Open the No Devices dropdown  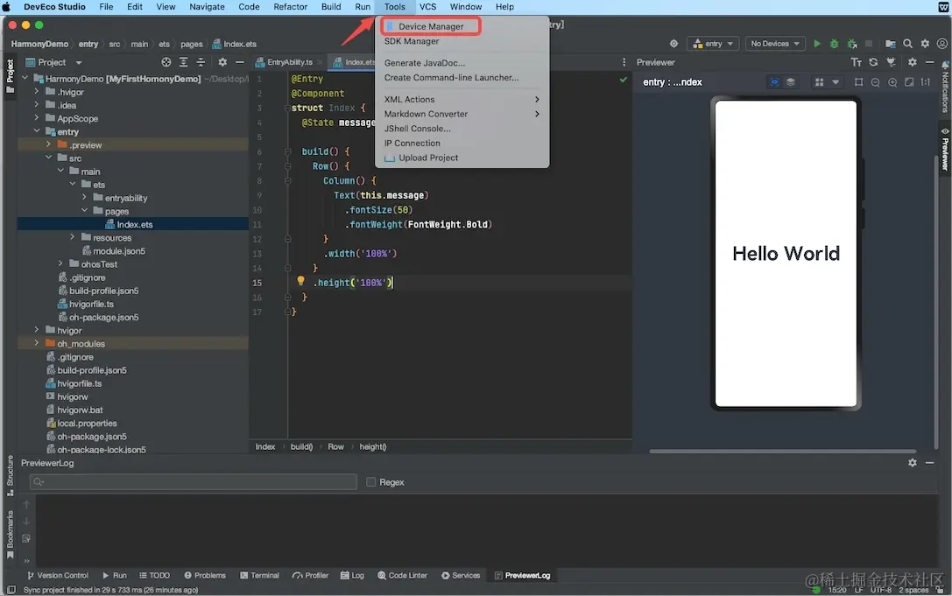click(774, 44)
